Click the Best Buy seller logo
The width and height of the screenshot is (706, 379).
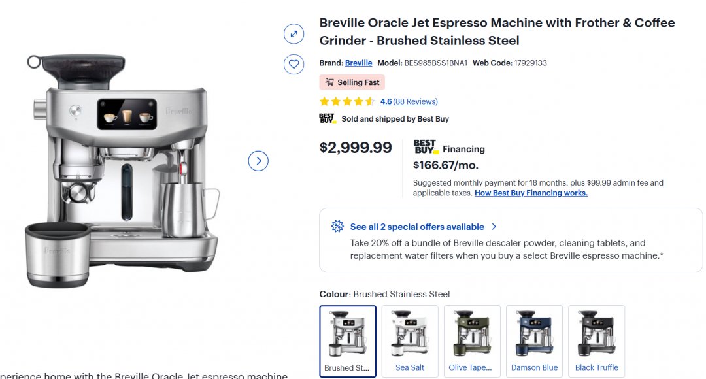[x=328, y=119]
